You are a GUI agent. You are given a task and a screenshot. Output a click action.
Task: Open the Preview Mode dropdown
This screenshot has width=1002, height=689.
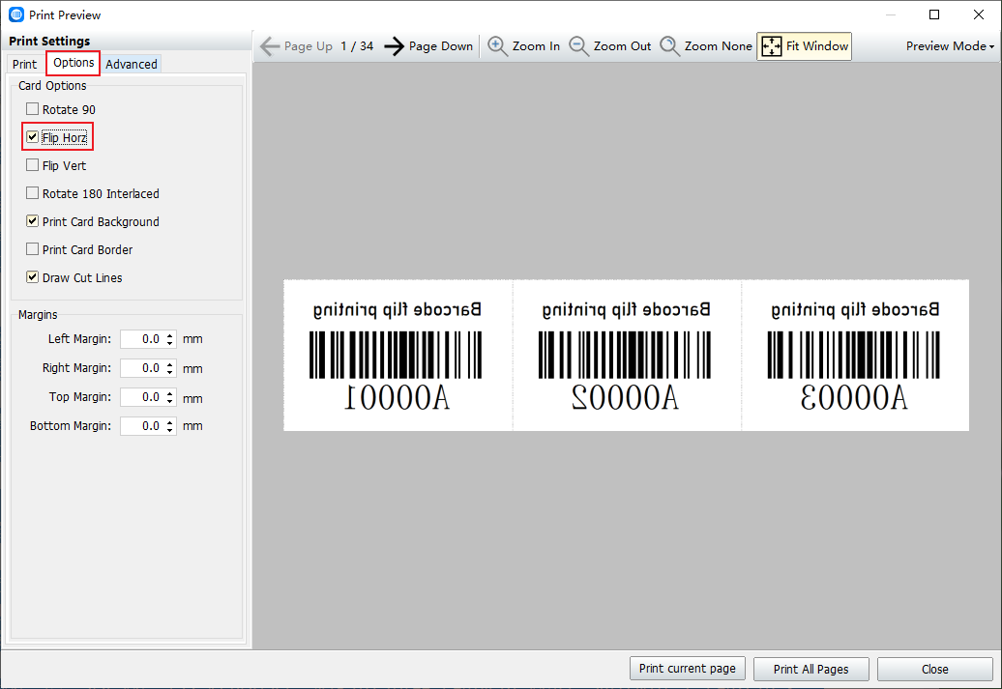[950, 46]
